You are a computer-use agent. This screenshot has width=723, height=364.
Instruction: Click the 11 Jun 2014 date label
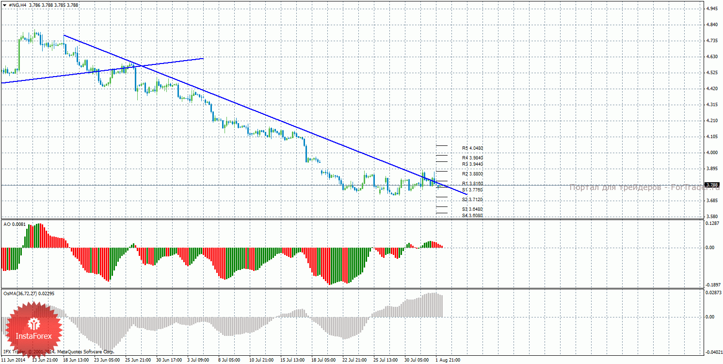click(x=14, y=360)
